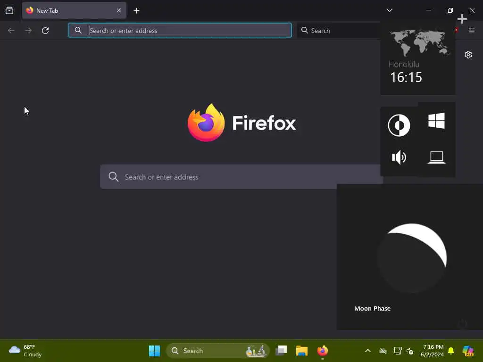The width and height of the screenshot is (483, 362).
Task: Launch File Explorer from the taskbar
Action: 302,351
